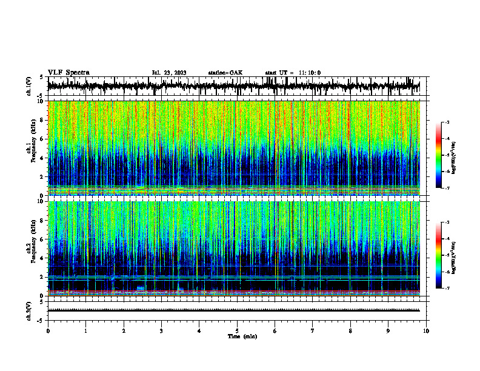
Task: Click the ch.1 color bar log(PSD) label
Action: click(x=454, y=158)
